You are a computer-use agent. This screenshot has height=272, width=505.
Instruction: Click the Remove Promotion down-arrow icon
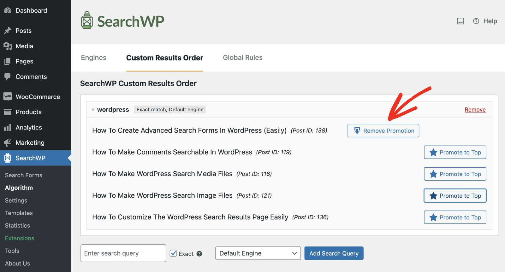357,130
